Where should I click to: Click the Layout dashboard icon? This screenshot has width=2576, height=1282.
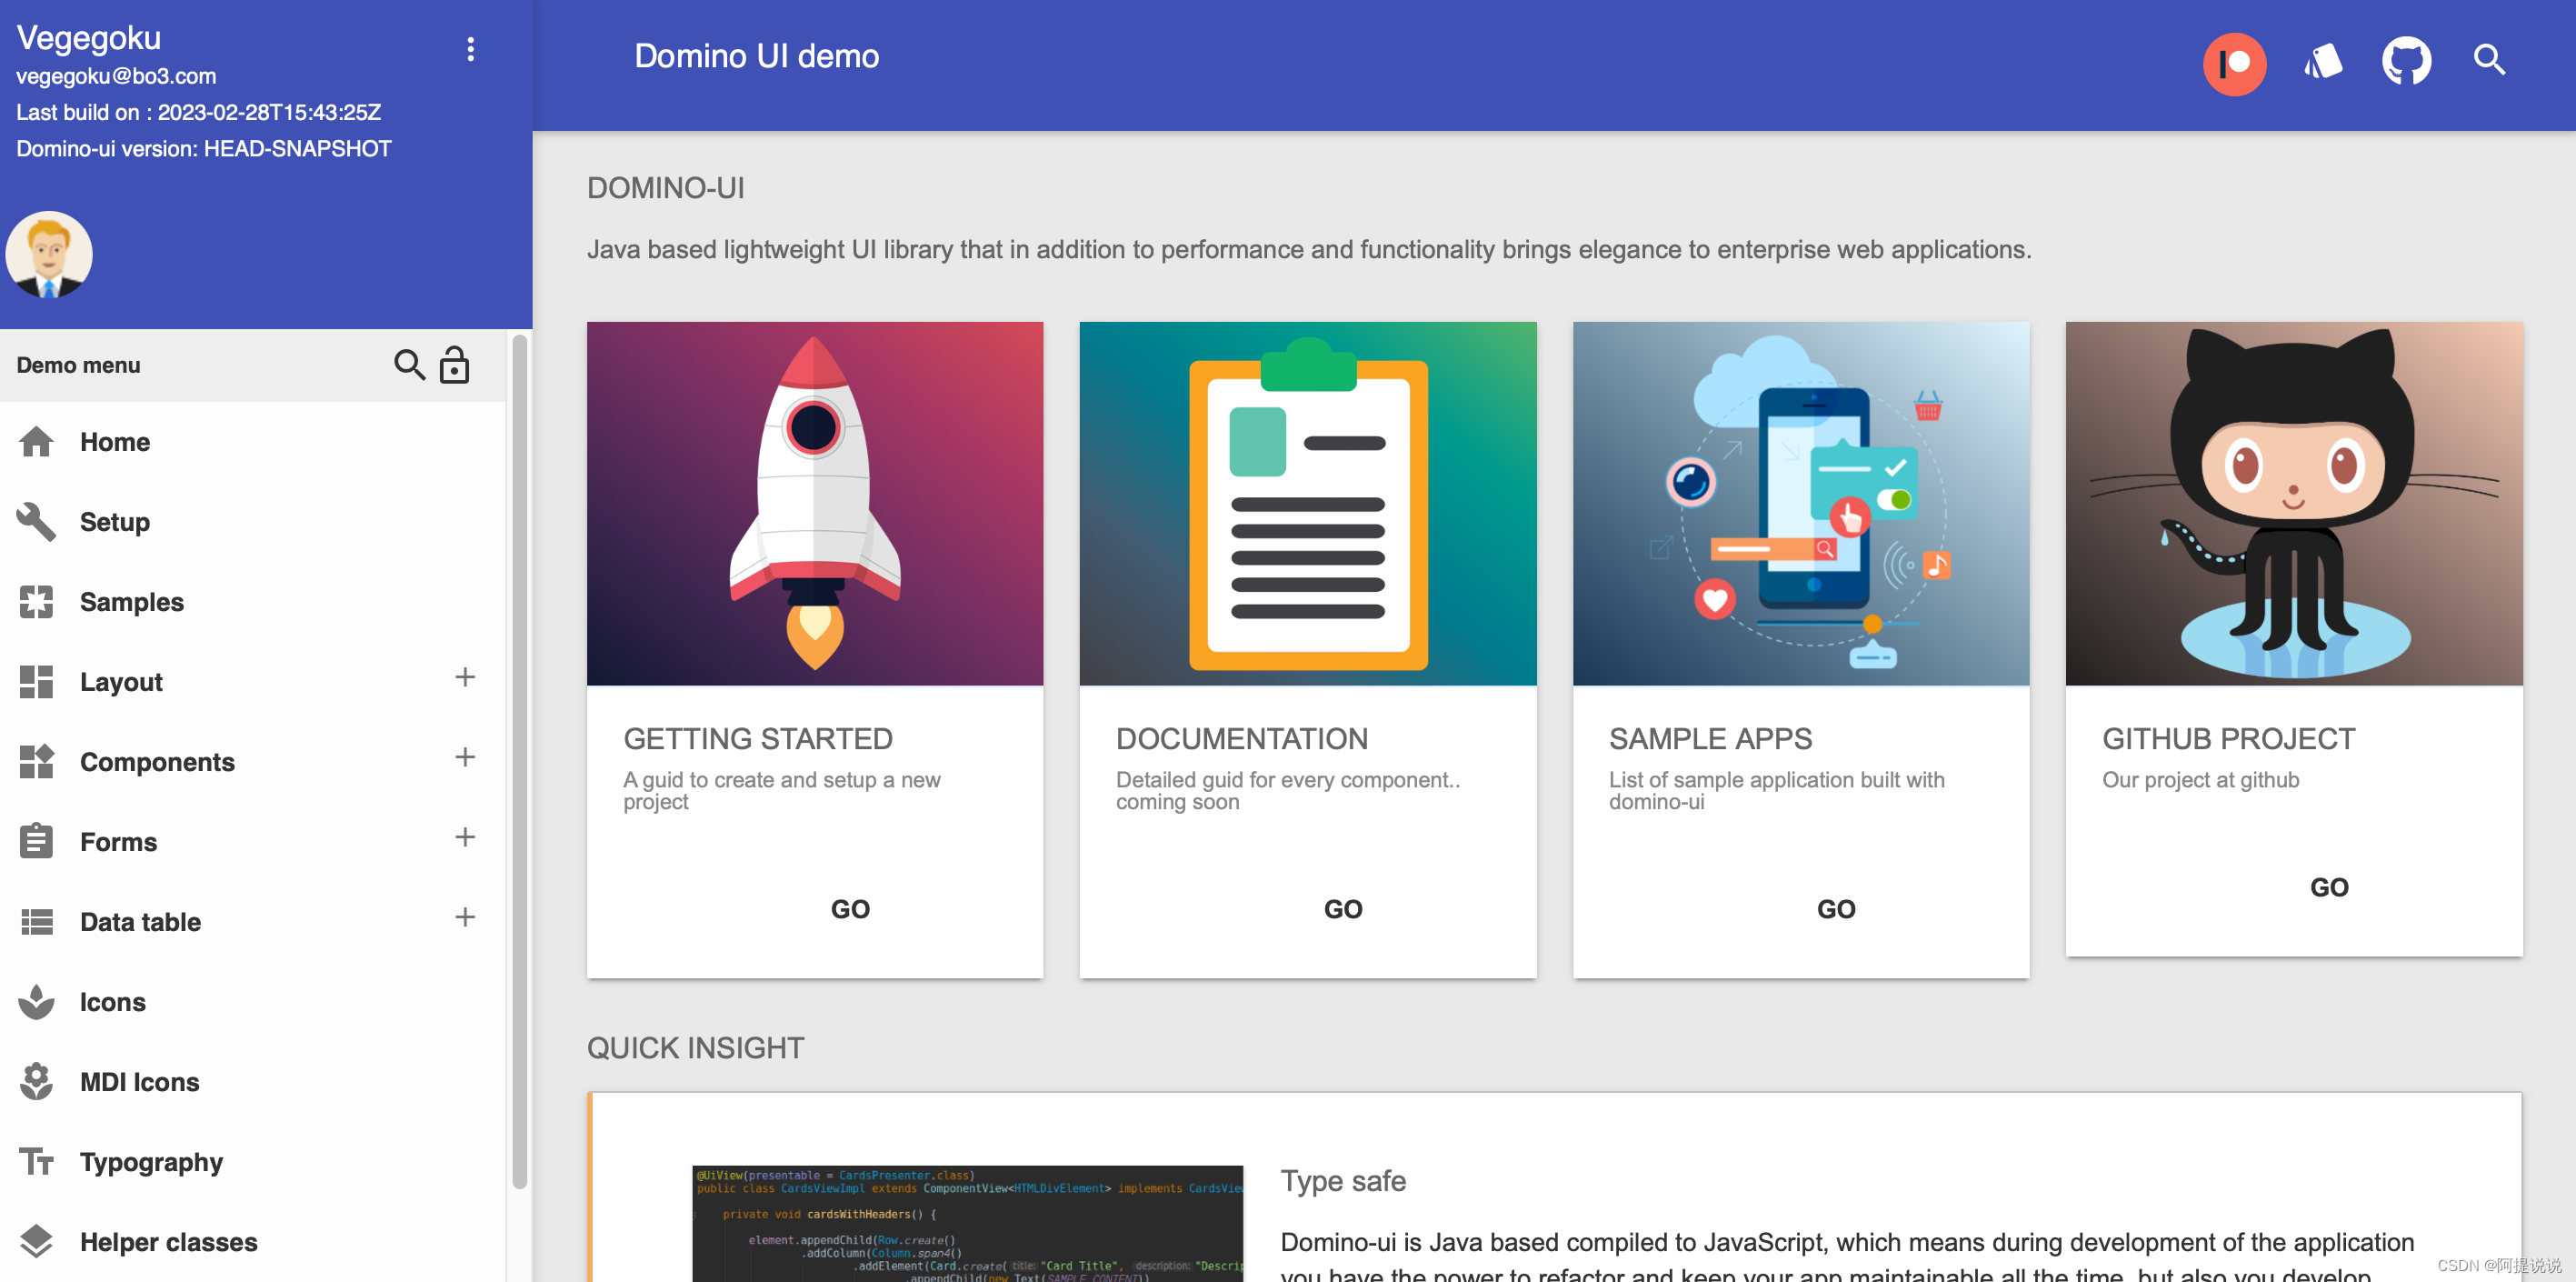click(x=36, y=681)
